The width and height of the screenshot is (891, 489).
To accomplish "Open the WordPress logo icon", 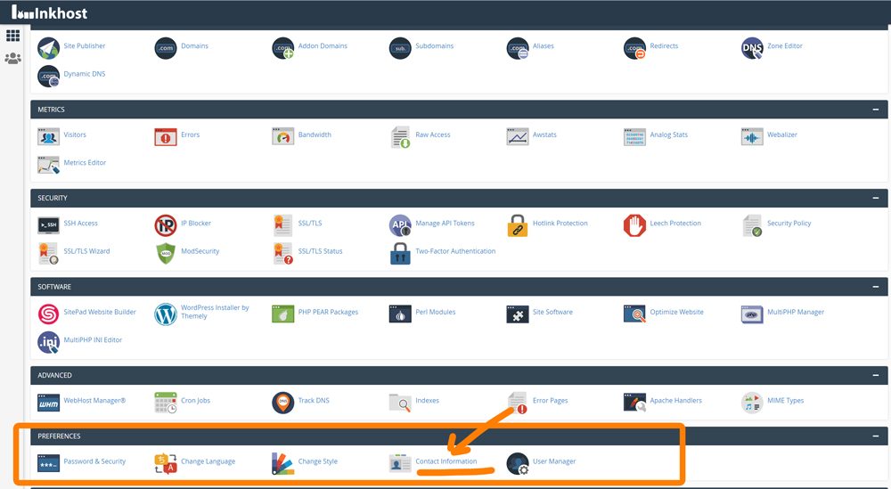I will point(166,314).
